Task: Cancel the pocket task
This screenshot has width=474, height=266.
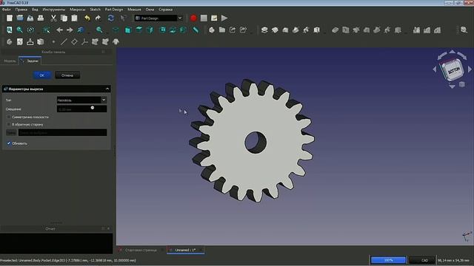Action: tap(67, 75)
